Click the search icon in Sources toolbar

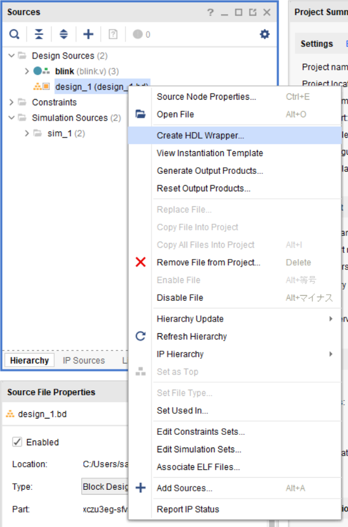coord(14,35)
